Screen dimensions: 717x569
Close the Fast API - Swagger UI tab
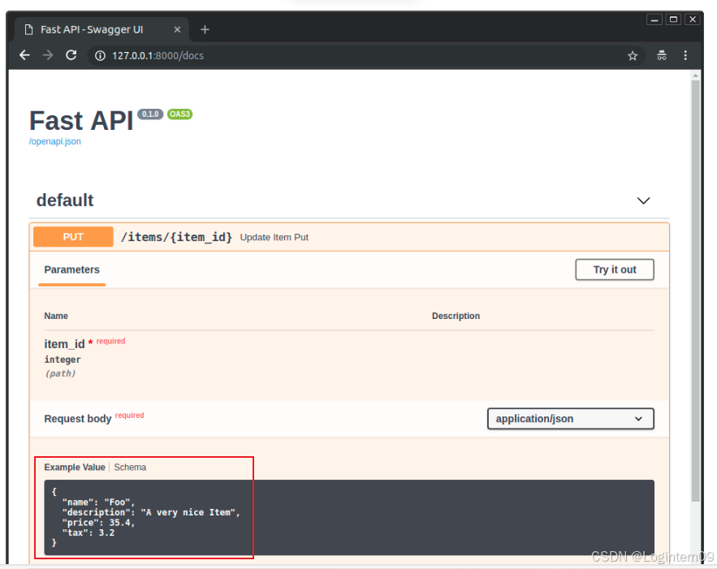177,30
